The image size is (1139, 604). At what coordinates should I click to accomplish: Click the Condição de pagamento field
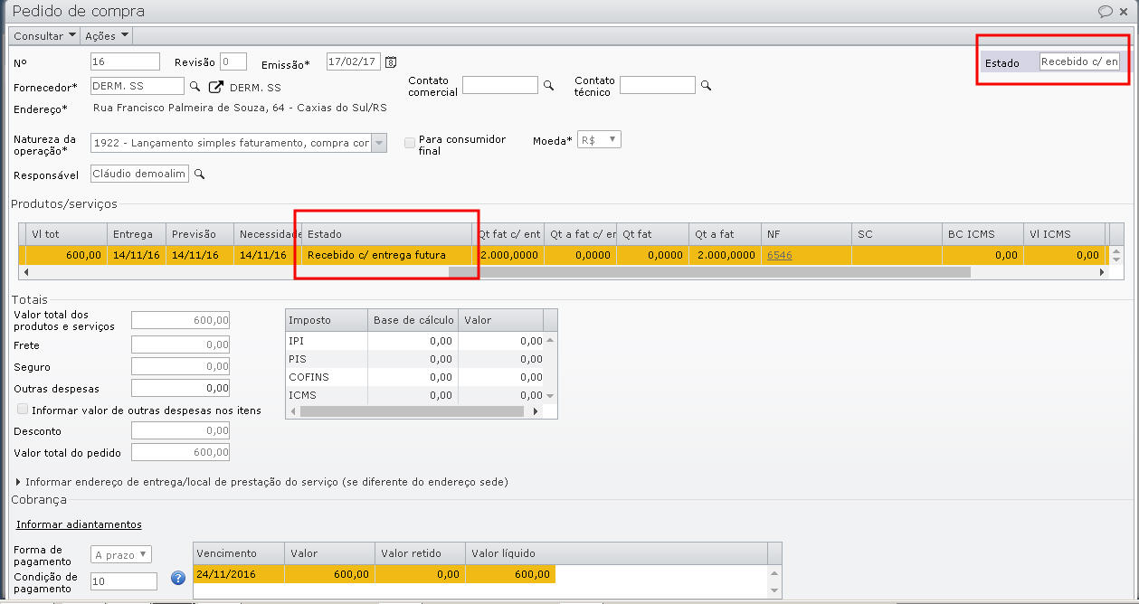pyautogui.click(x=124, y=581)
